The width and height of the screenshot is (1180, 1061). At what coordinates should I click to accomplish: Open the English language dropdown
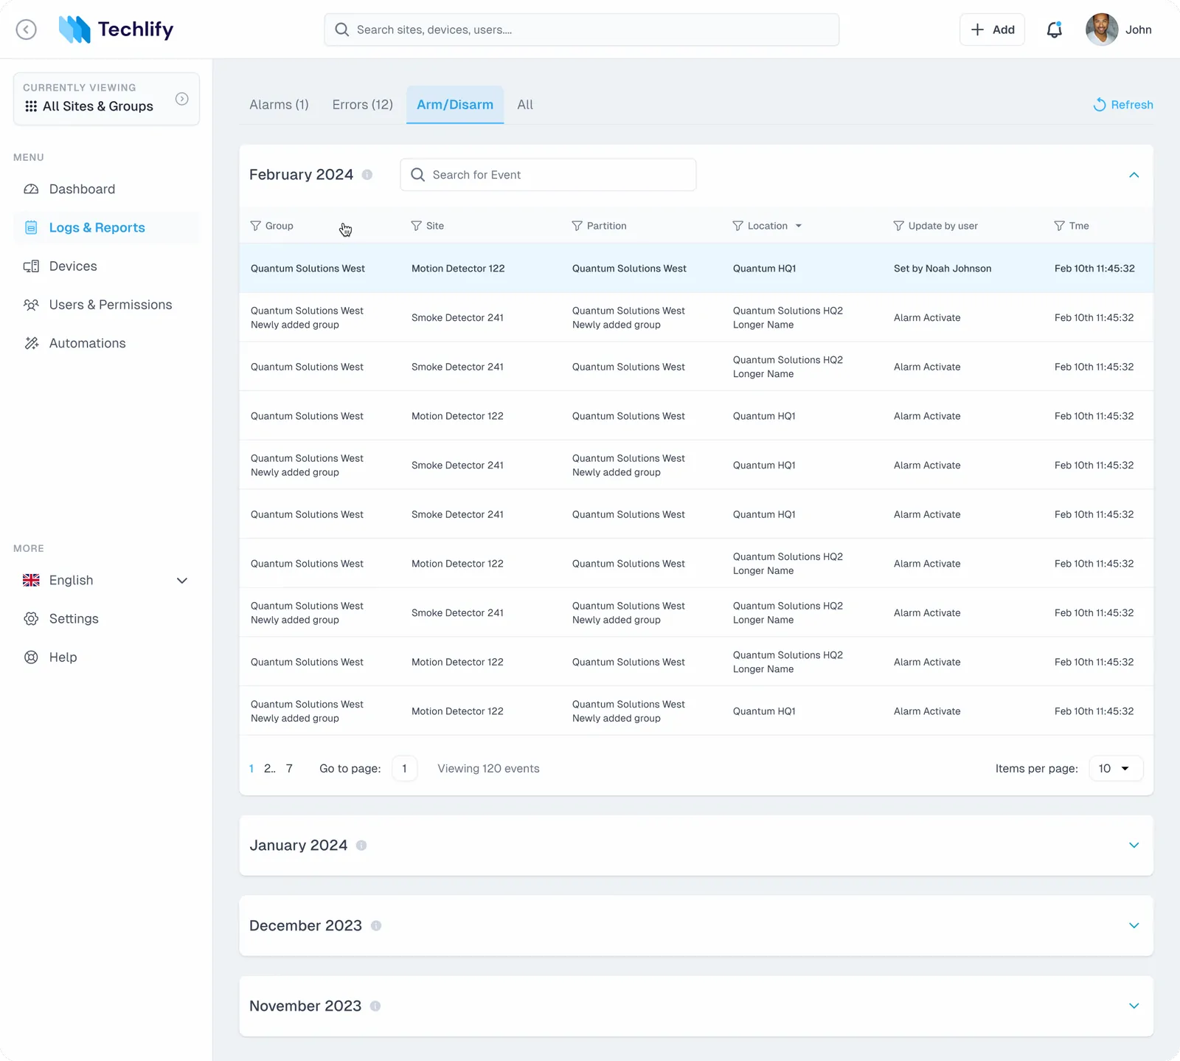click(x=106, y=580)
